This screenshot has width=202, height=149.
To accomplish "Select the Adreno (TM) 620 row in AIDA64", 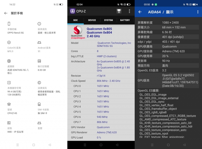I will coord(168,51).
